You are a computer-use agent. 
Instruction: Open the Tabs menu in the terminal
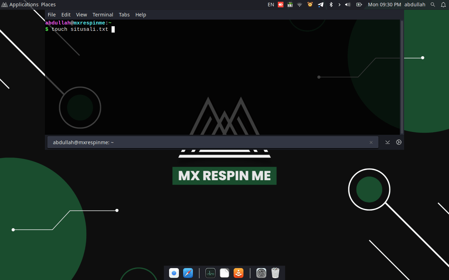[x=124, y=15]
